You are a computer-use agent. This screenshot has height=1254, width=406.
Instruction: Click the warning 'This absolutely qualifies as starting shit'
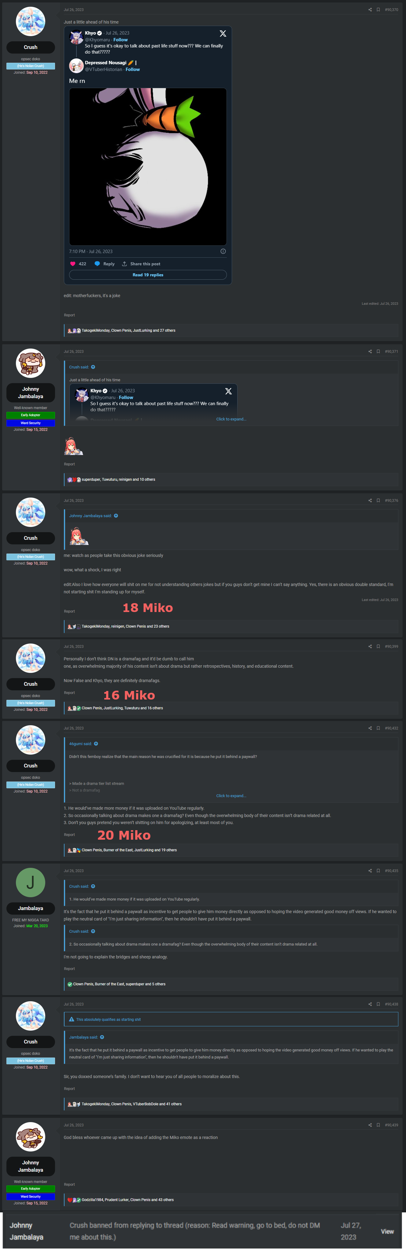tap(109, 1020)
